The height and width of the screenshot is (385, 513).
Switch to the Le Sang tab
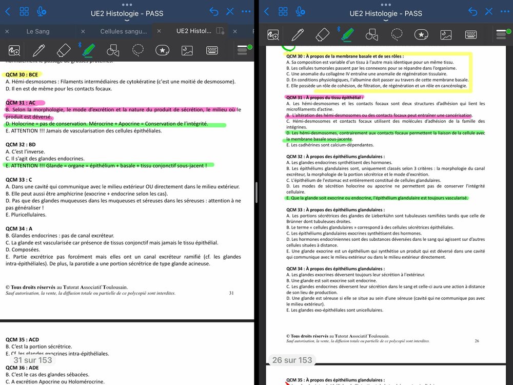38,31
